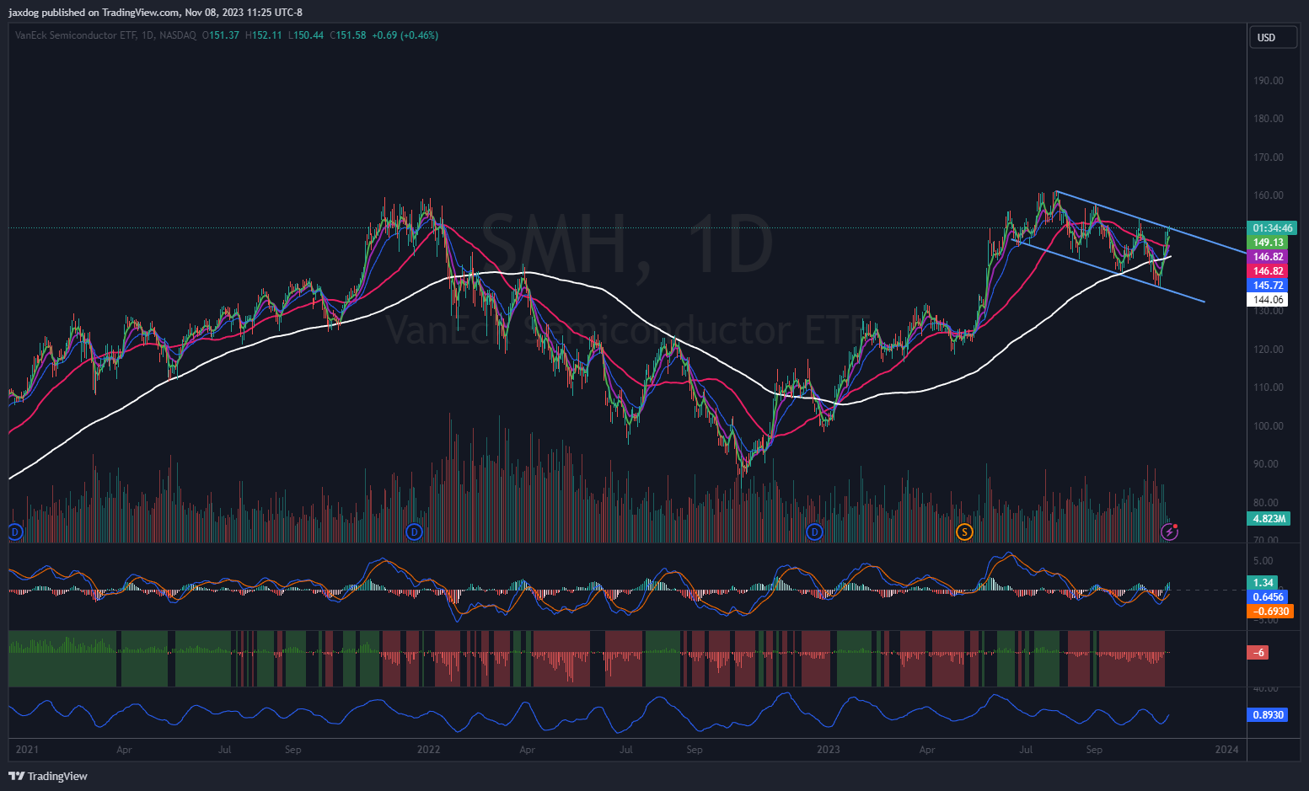The width and height of the screenshot is (1309, 791).
Task: Click the blue 0.8930 indicator label
Action: 1268,715
